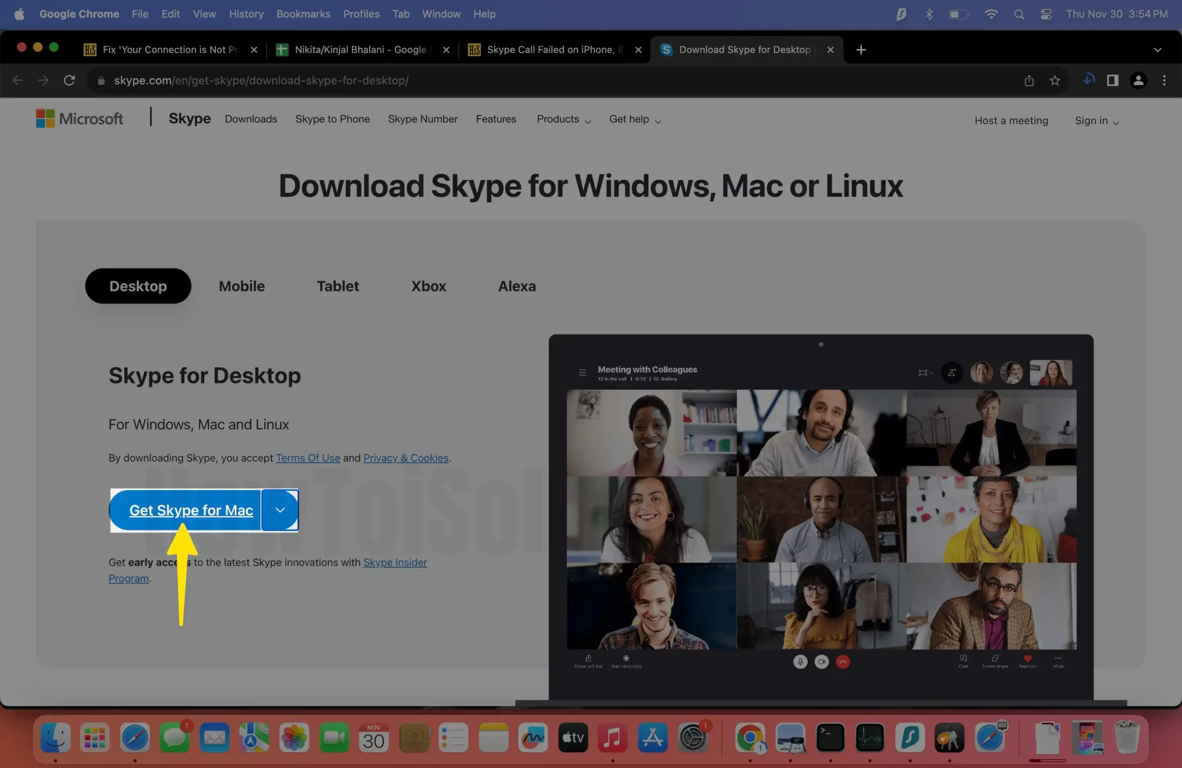Expand the Get Skype for Mac dropdown arrow

click(x=280, y=510)
